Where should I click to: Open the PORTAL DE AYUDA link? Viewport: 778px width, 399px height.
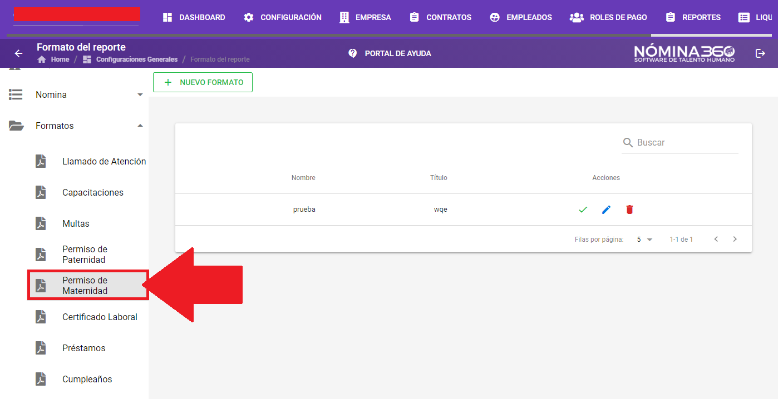[390, 53]
